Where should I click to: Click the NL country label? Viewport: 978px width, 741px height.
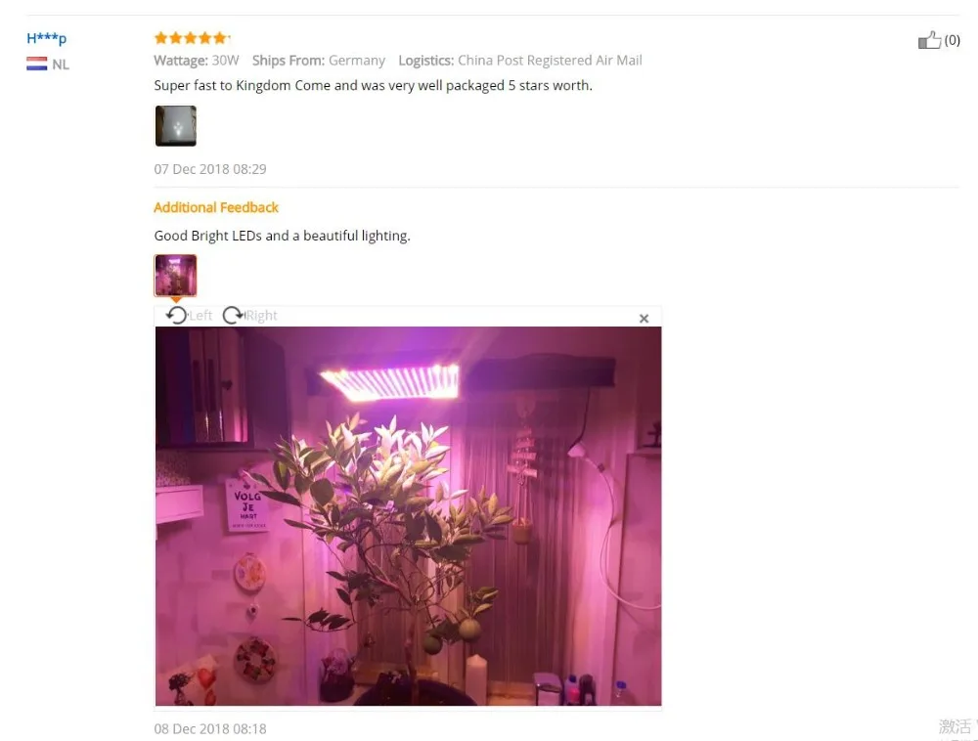tap(61, 65)
